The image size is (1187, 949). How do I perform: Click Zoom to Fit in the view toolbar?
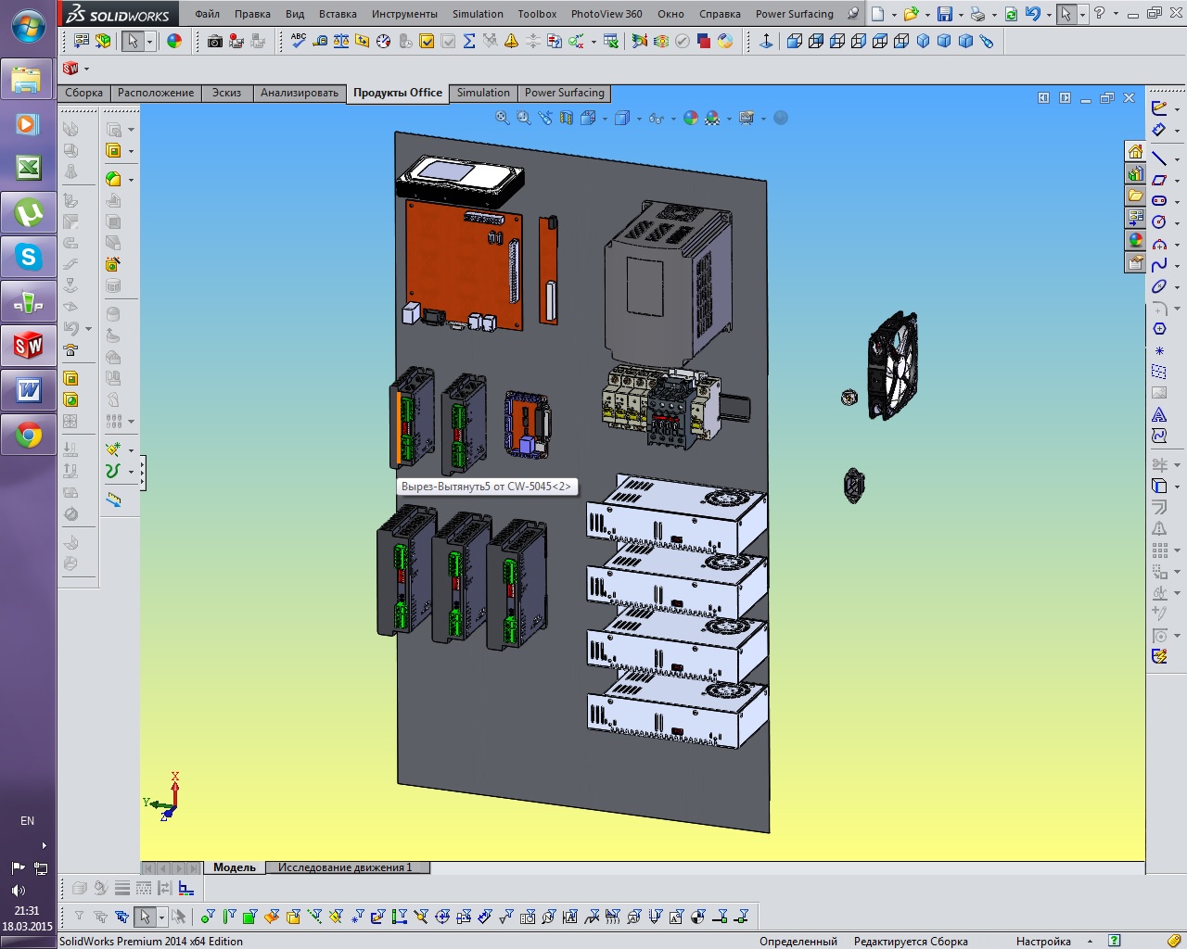pyautogui.click(x=502, y=119)
